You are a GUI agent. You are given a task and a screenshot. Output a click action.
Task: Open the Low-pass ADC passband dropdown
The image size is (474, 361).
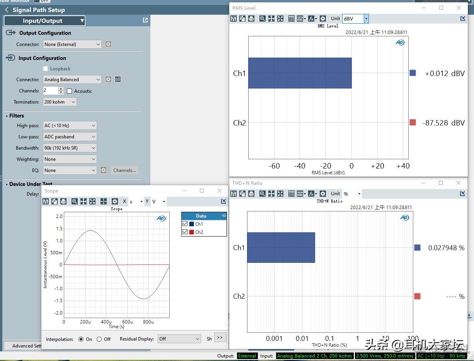click(70, 137)
